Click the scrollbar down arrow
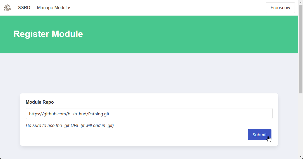The image size is (303, 159). [x=300, y=157]
